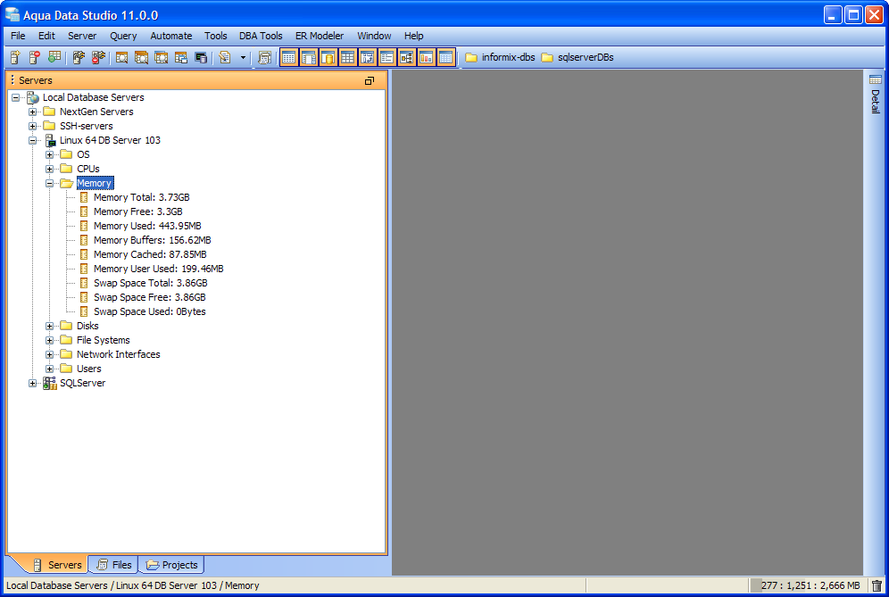
Task: Open the Query menu
Action: 123,36
